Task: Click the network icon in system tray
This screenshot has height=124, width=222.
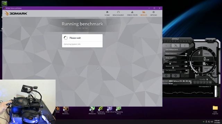Action: point(209,122)
